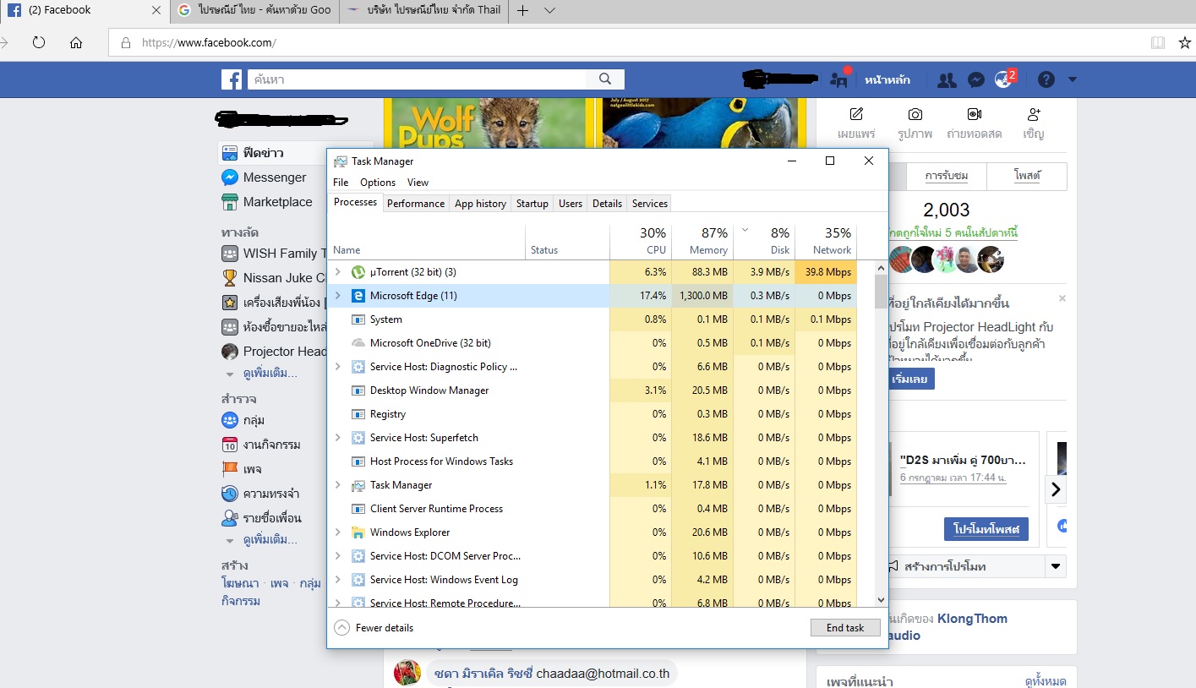Click the End task button

click(845, 628)
